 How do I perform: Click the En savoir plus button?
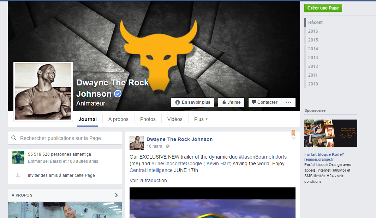[x=192, y=102]
